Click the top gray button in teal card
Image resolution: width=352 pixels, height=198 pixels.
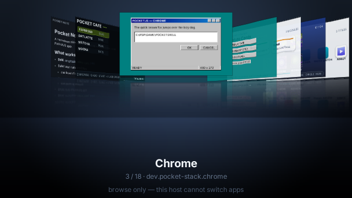pyautogui.click(x=244, y=42)
